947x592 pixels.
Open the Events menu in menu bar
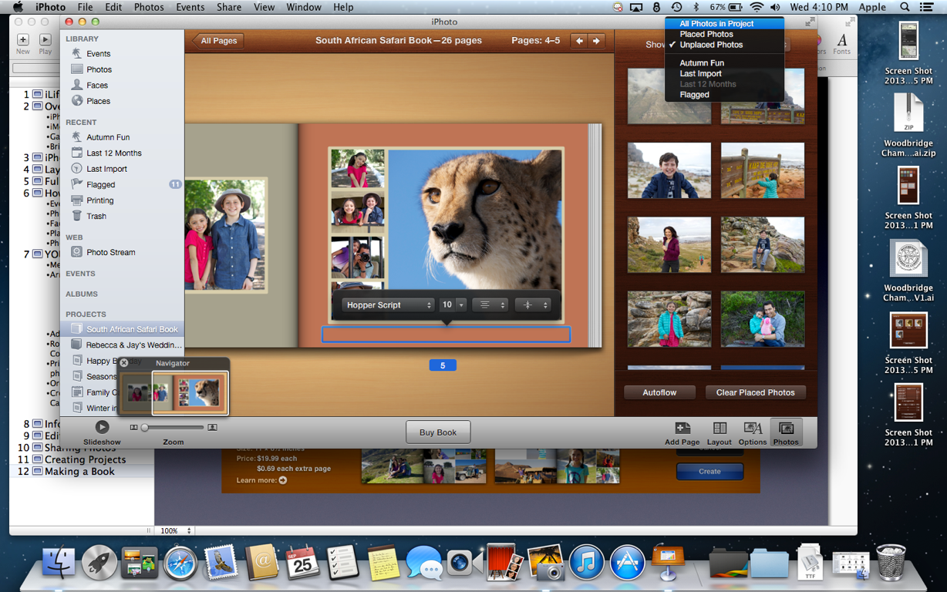coord(190,7)
